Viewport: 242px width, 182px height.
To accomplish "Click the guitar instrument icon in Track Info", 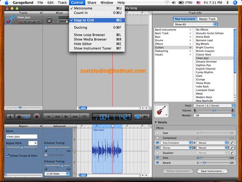I will pyautogui.click(x=161, y=110).
